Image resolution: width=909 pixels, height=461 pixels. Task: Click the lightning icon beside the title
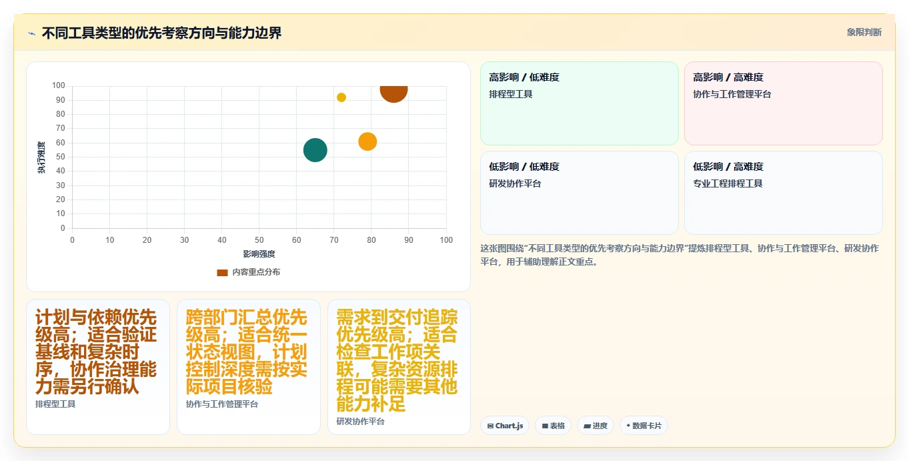[x=31, y=33]
